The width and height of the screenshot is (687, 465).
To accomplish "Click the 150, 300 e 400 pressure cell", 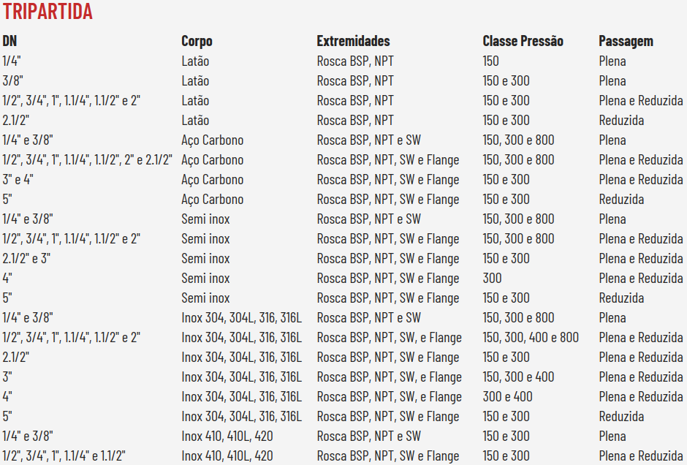I will point(518,377).
